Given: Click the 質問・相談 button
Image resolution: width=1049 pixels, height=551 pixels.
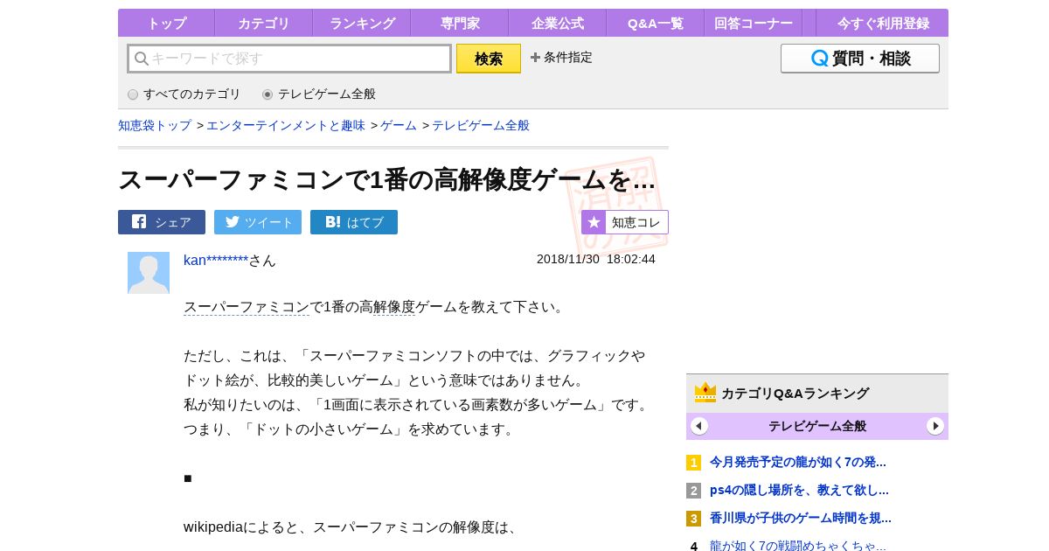Looking at the screenshot, I should pyautogui.click(x=860, y=59).
